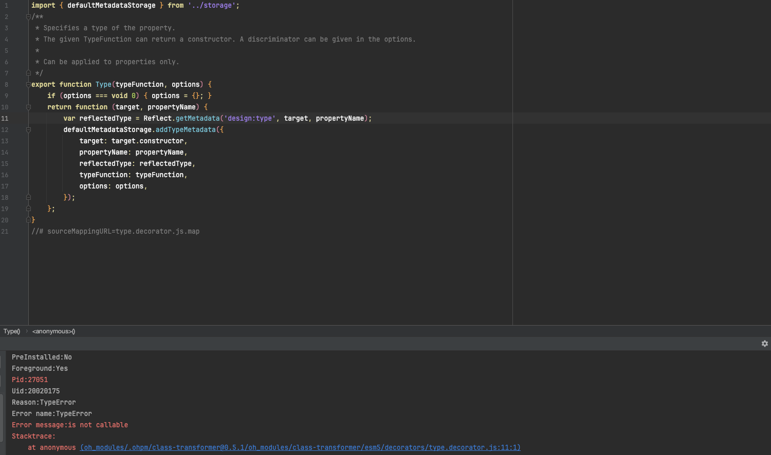Click the "Error name:TypeError" console line
This screenshot has height=455, width=771.
tap(52, 414)
